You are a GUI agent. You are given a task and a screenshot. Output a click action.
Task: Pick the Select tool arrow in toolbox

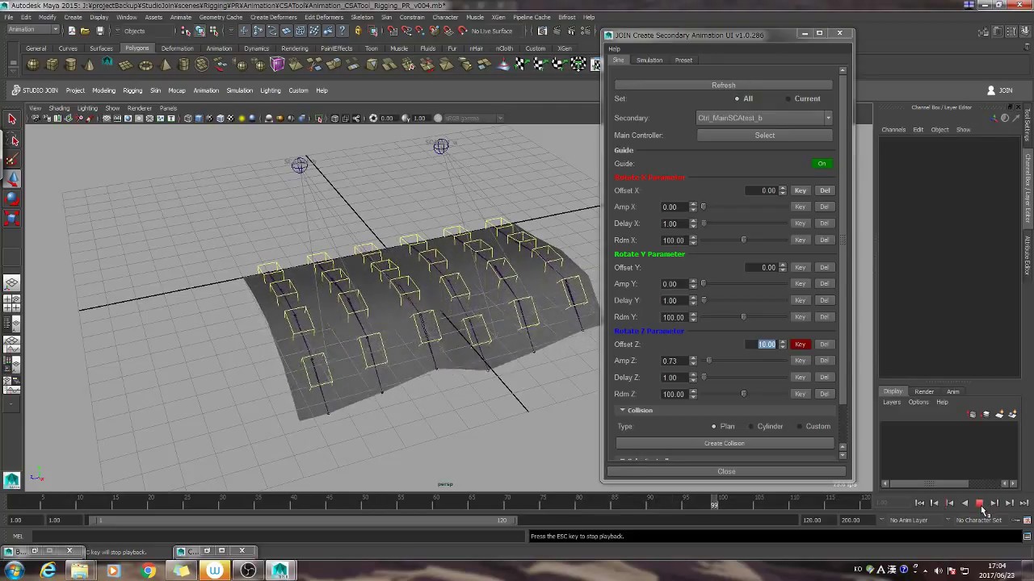pyautogui.click(x=12, y=119)
